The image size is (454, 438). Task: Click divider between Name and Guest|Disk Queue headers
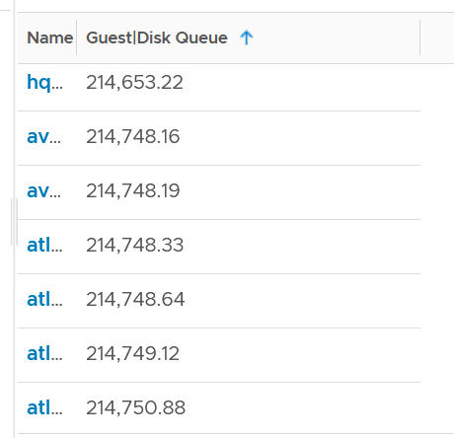77,37
